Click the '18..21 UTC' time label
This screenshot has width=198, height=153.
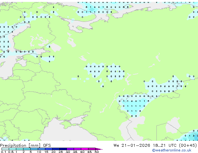165,146
